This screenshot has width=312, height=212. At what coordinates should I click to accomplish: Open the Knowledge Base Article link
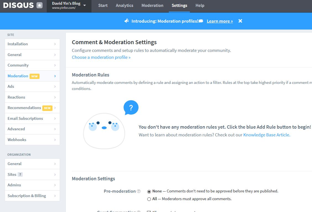(x=267, y=135)
